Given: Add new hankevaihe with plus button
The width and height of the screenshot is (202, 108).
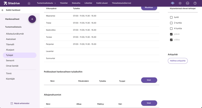Looking at the screenshot, I should point(32,19).
